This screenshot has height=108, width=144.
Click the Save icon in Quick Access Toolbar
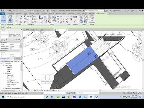(x=10, y=10)
